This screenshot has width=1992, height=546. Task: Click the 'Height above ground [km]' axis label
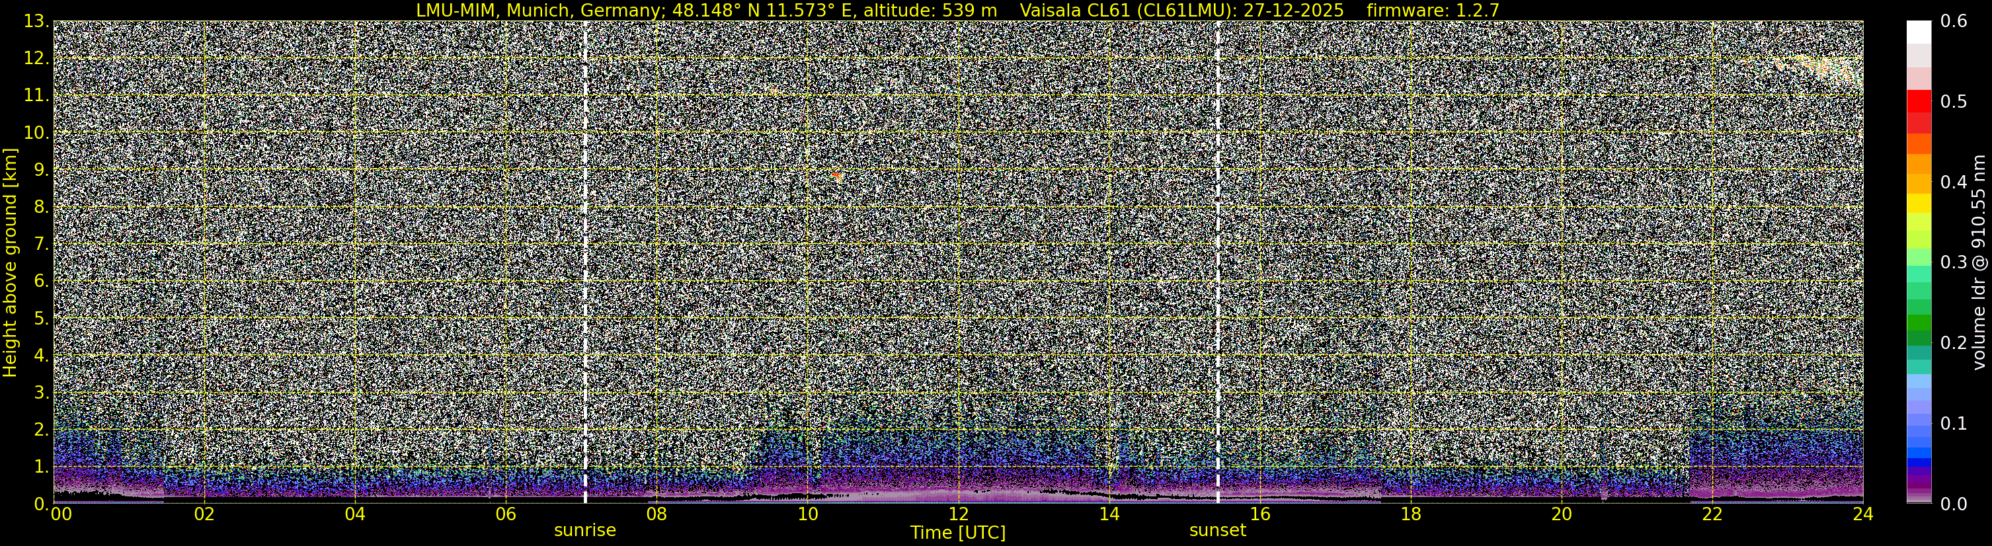10,263
